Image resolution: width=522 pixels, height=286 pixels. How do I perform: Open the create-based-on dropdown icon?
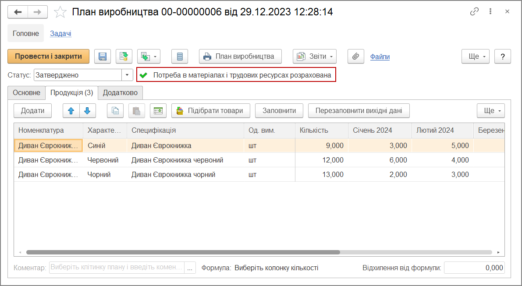pos(149,56)
